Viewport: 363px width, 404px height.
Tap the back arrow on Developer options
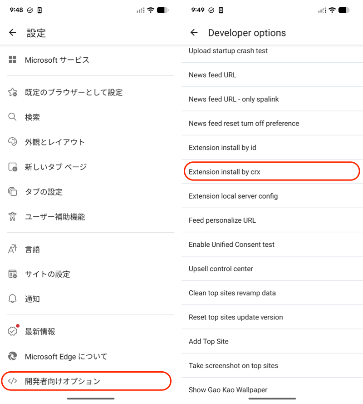tap(194, 33)
